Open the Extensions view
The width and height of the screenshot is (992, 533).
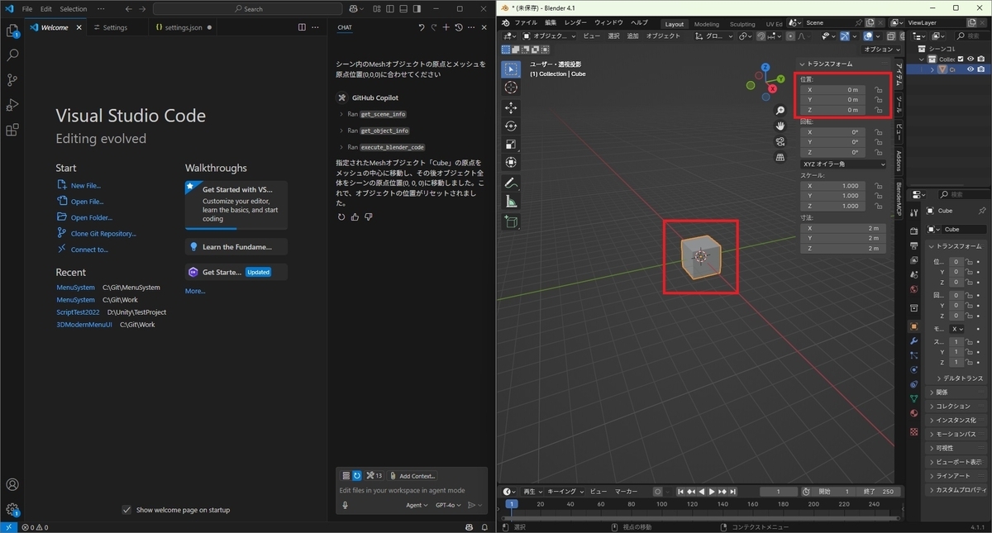12,130
